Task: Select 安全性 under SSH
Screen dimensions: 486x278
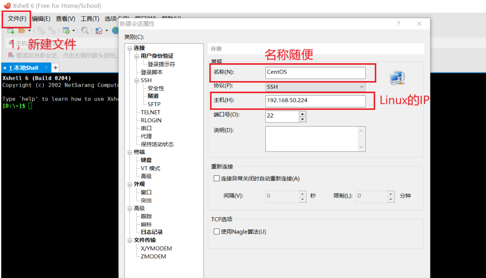Action: 156,88
